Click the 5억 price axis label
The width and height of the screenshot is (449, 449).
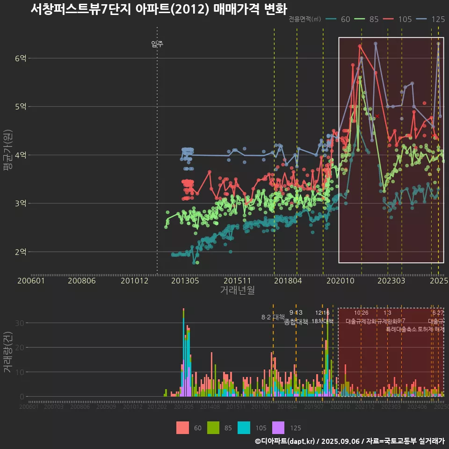pos(21,107)
